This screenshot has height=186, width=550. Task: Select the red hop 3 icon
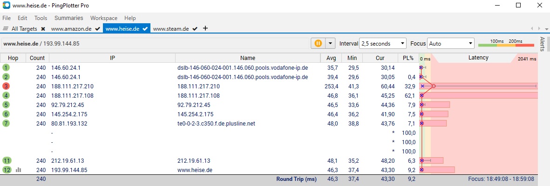(x=6, y=86)
